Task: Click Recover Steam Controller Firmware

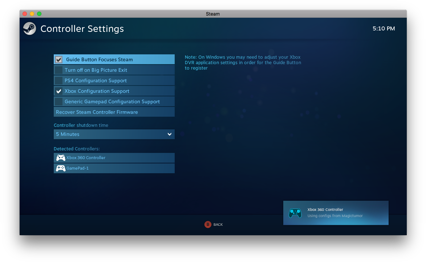Action: [114, 112]
